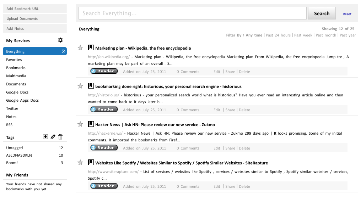Filter by Past month

[326, 35]
